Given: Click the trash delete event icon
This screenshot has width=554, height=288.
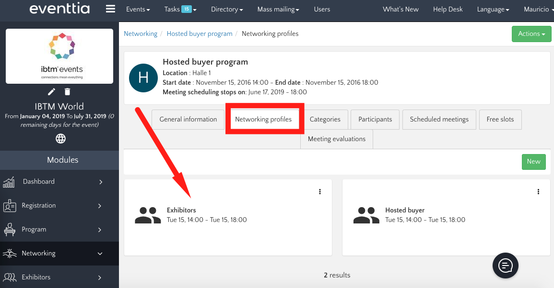Looking at the screenshot, I should (68, 92).
